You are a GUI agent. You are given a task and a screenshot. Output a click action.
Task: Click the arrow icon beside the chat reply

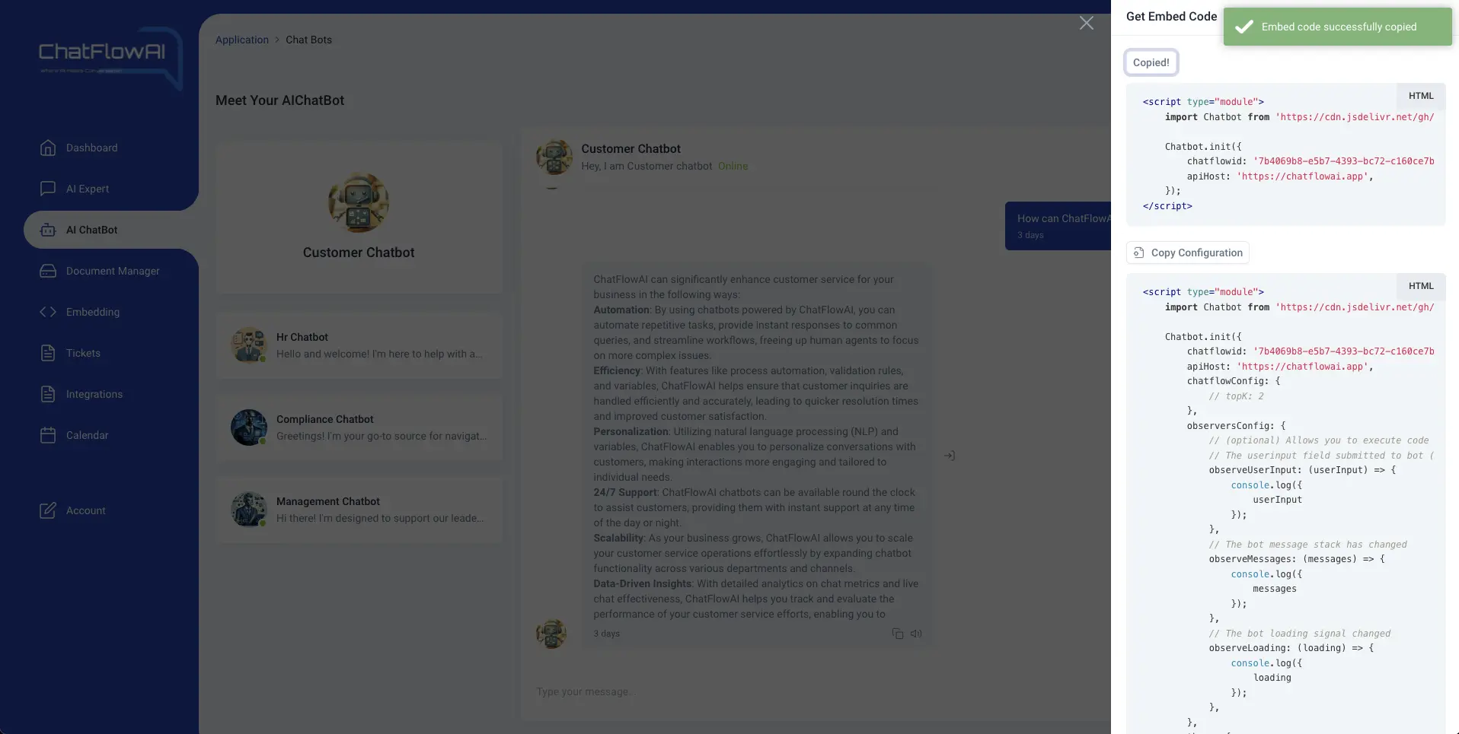pos(950,456)
